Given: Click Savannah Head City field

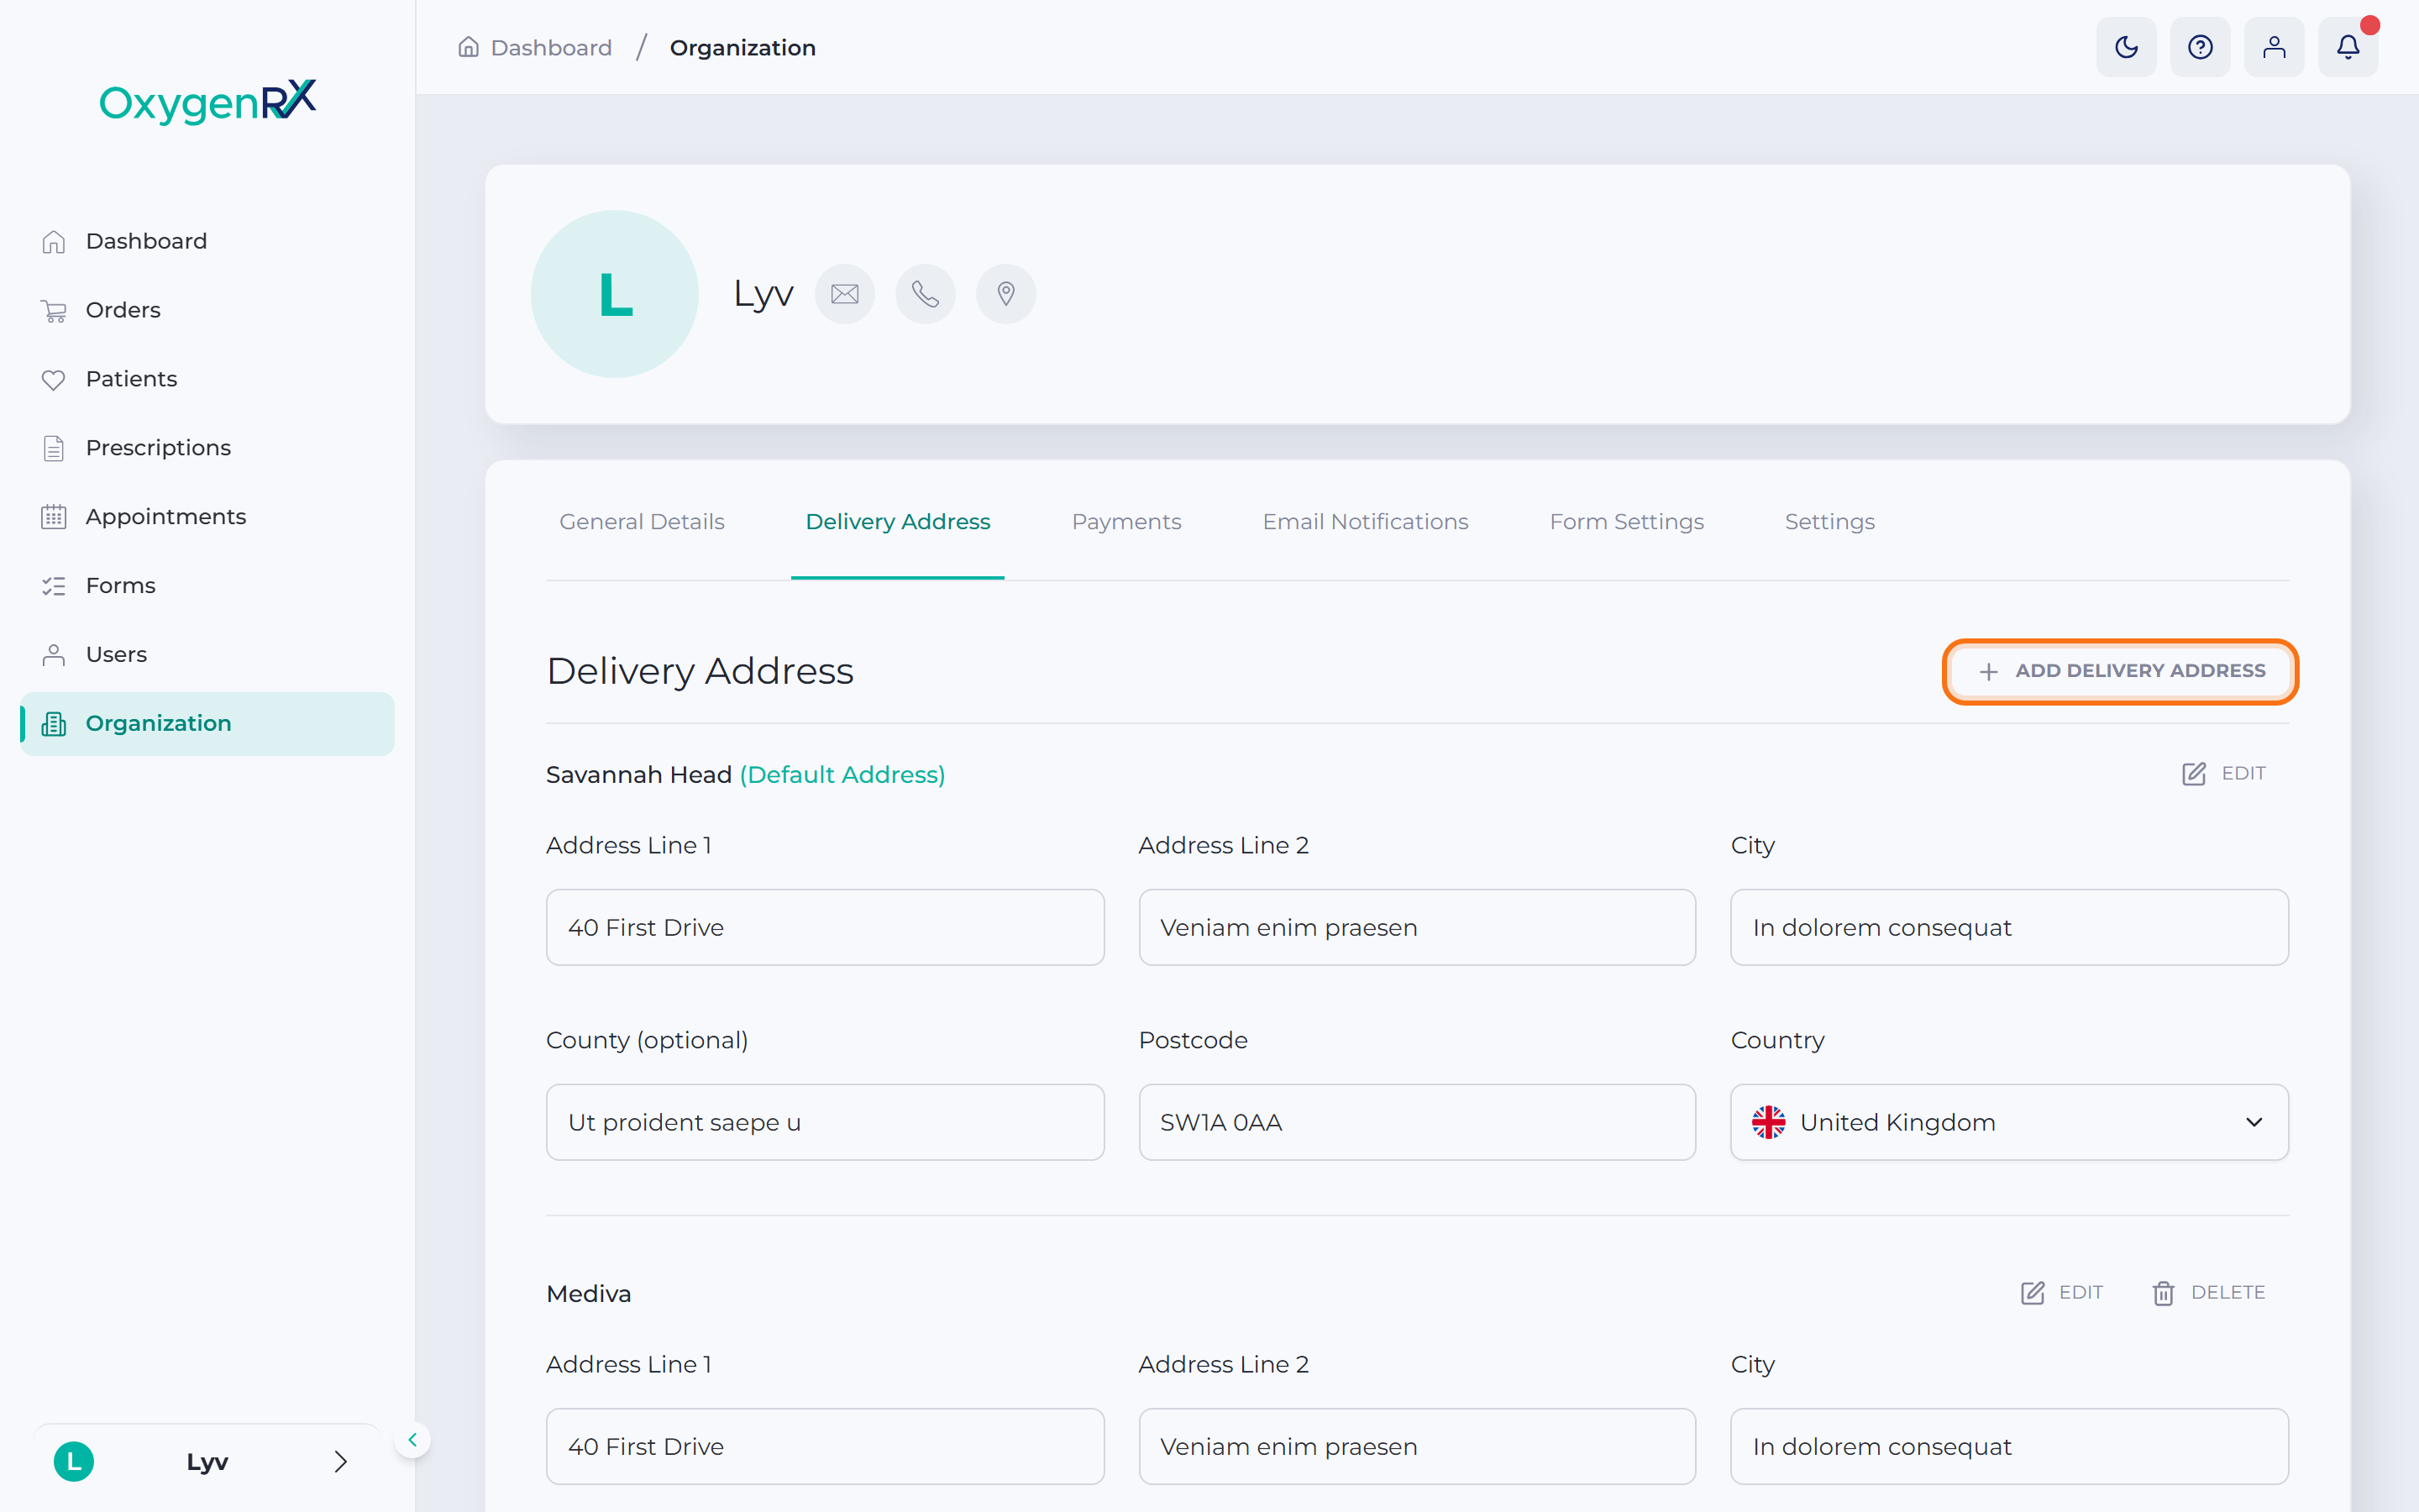Looking at the screenshot, I should click(x=2009, y=927).
